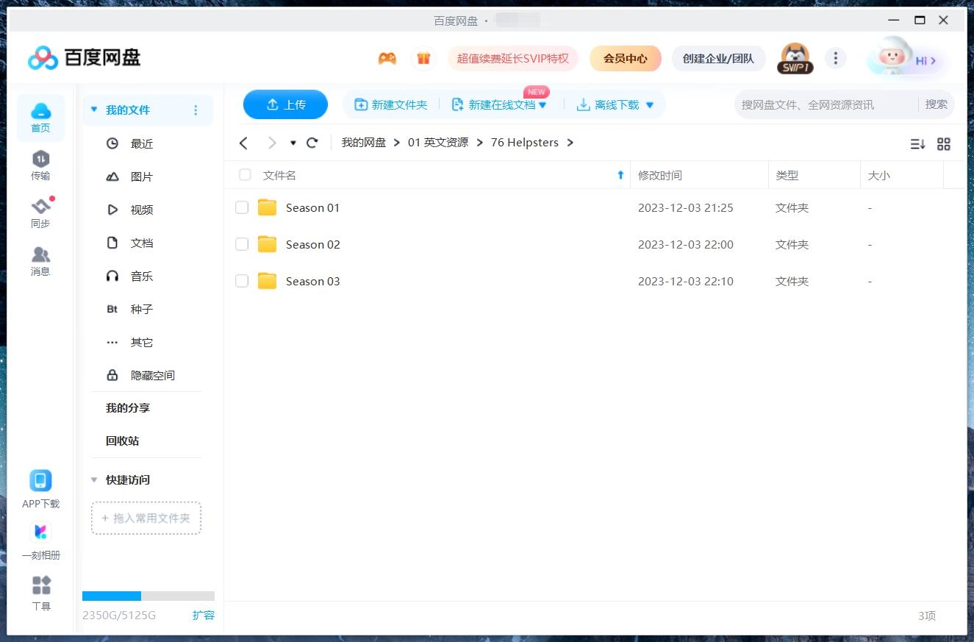
Task: Open the three-dot more menu at top right
Action: point(836,57)
